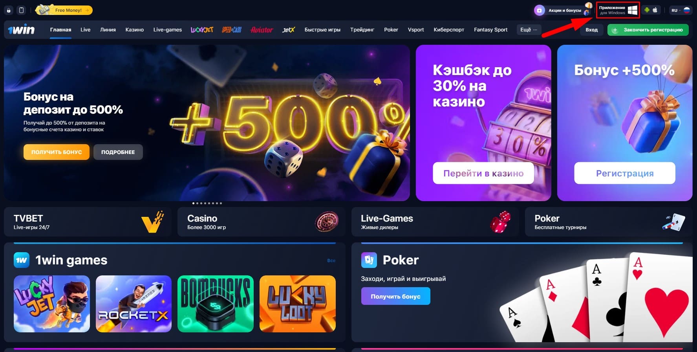
Task: Click the Android app icon
Action: (647, 10)
